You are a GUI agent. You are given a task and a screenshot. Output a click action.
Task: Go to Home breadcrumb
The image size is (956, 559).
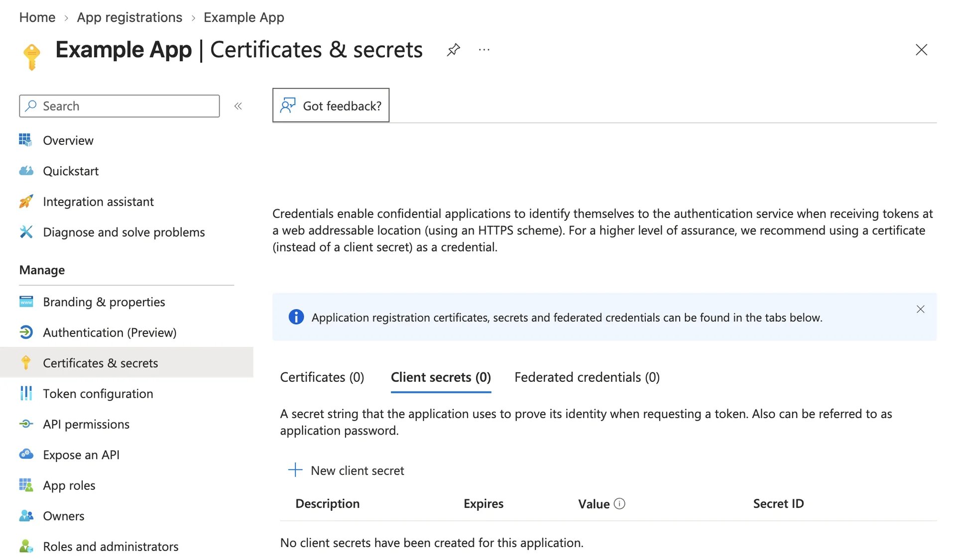tap(37, 17)
